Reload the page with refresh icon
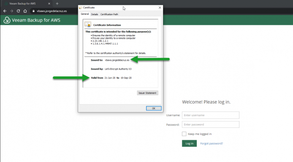This screenshot has height=162, width=293. [x=18, y=11]
